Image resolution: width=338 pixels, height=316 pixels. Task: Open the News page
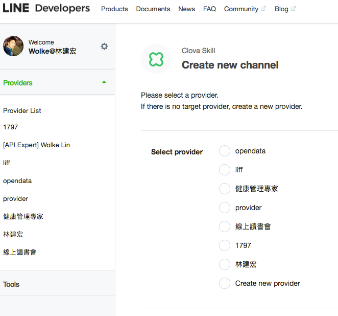coord(187,9)
